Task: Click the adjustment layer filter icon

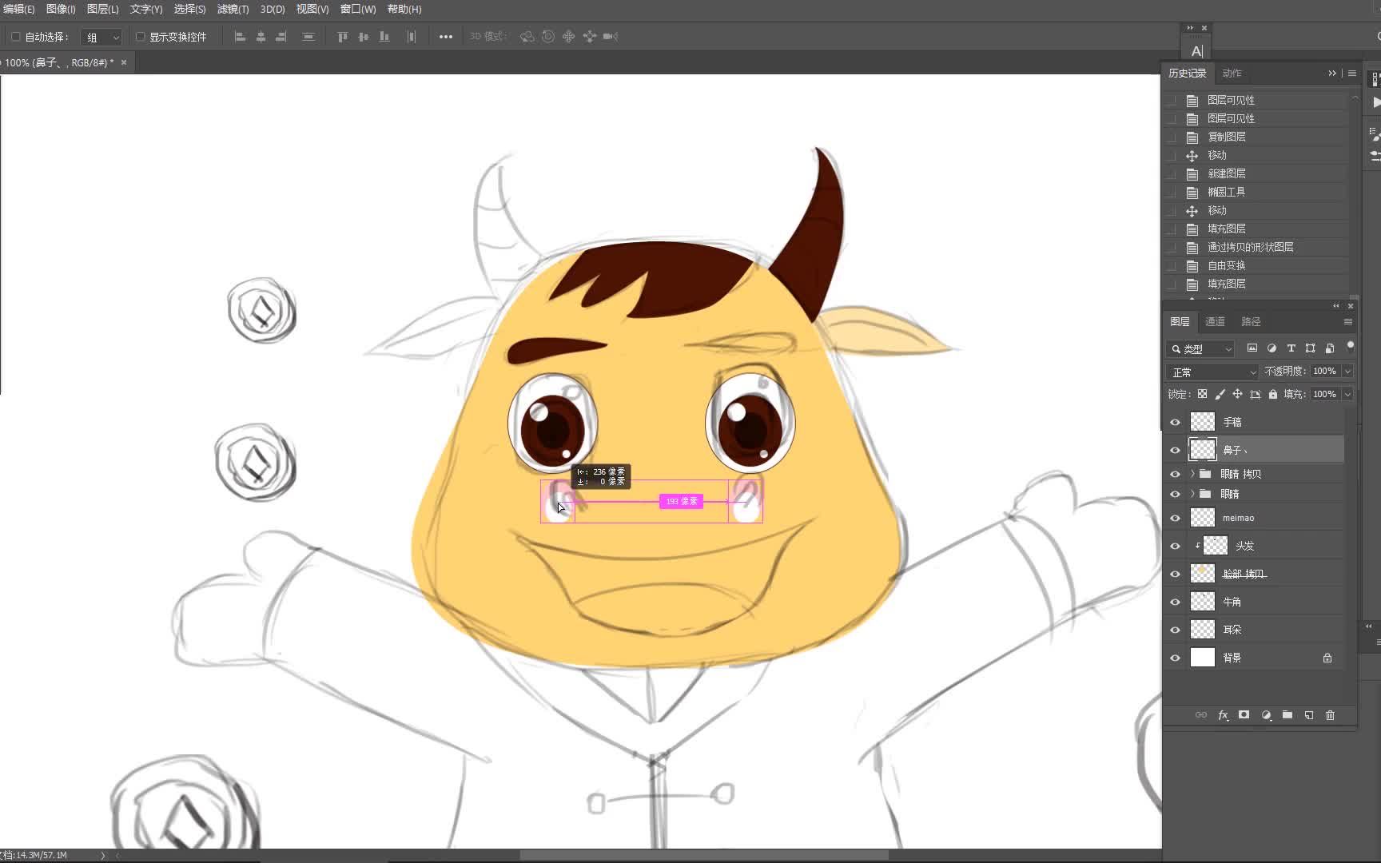Action: 1272,348
